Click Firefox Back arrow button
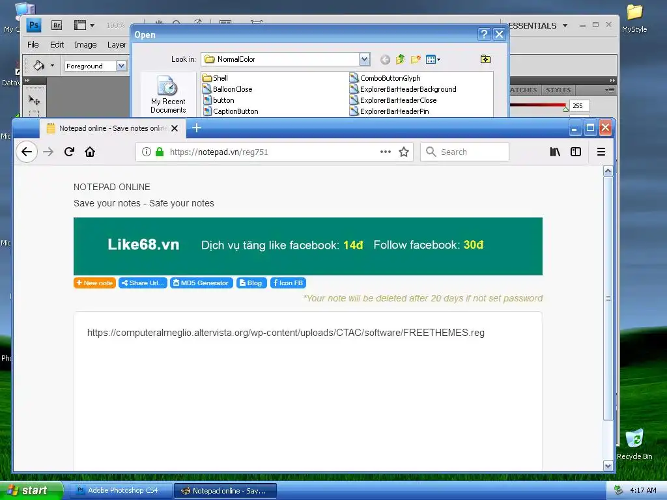The image size is (667, 500). 27,152
